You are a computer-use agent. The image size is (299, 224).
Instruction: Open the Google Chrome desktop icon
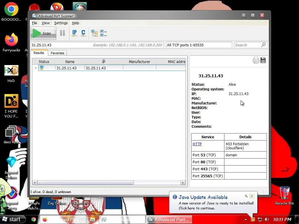pos(11,11)
